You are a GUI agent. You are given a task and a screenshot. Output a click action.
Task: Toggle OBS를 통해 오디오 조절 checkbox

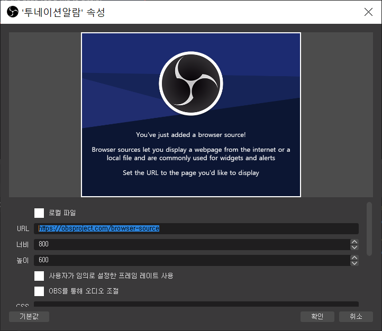coord(39,291)
